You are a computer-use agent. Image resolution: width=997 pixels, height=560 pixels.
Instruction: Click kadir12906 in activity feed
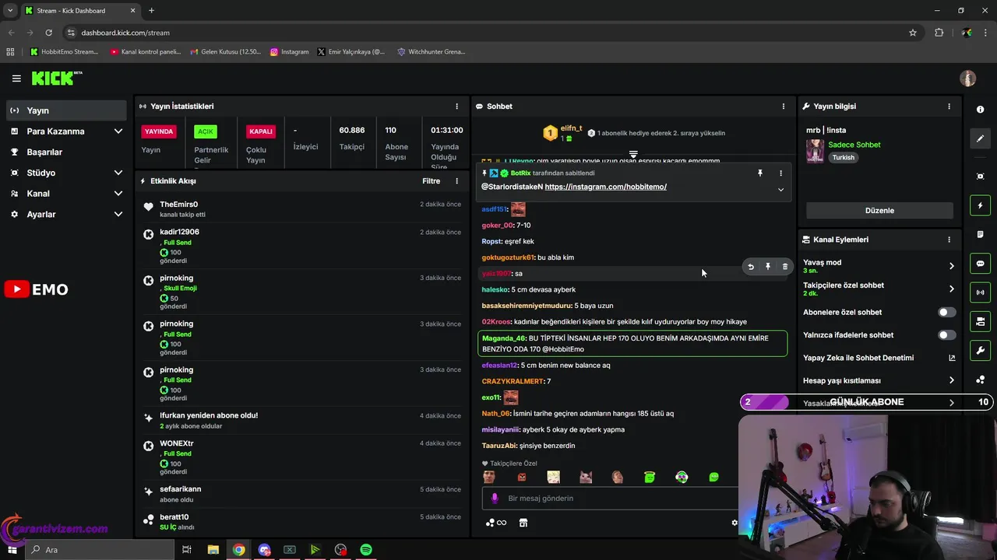[180, 232]
